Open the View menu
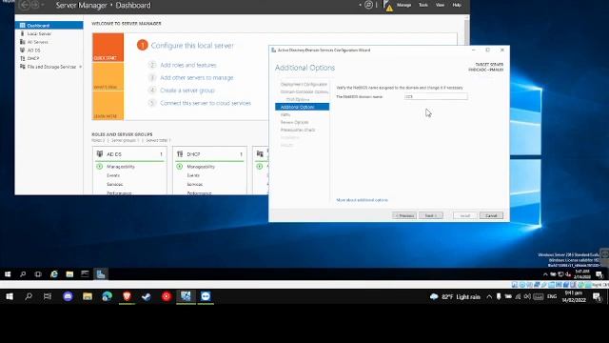The image size is (609, 343). click(x=440, y=5)
